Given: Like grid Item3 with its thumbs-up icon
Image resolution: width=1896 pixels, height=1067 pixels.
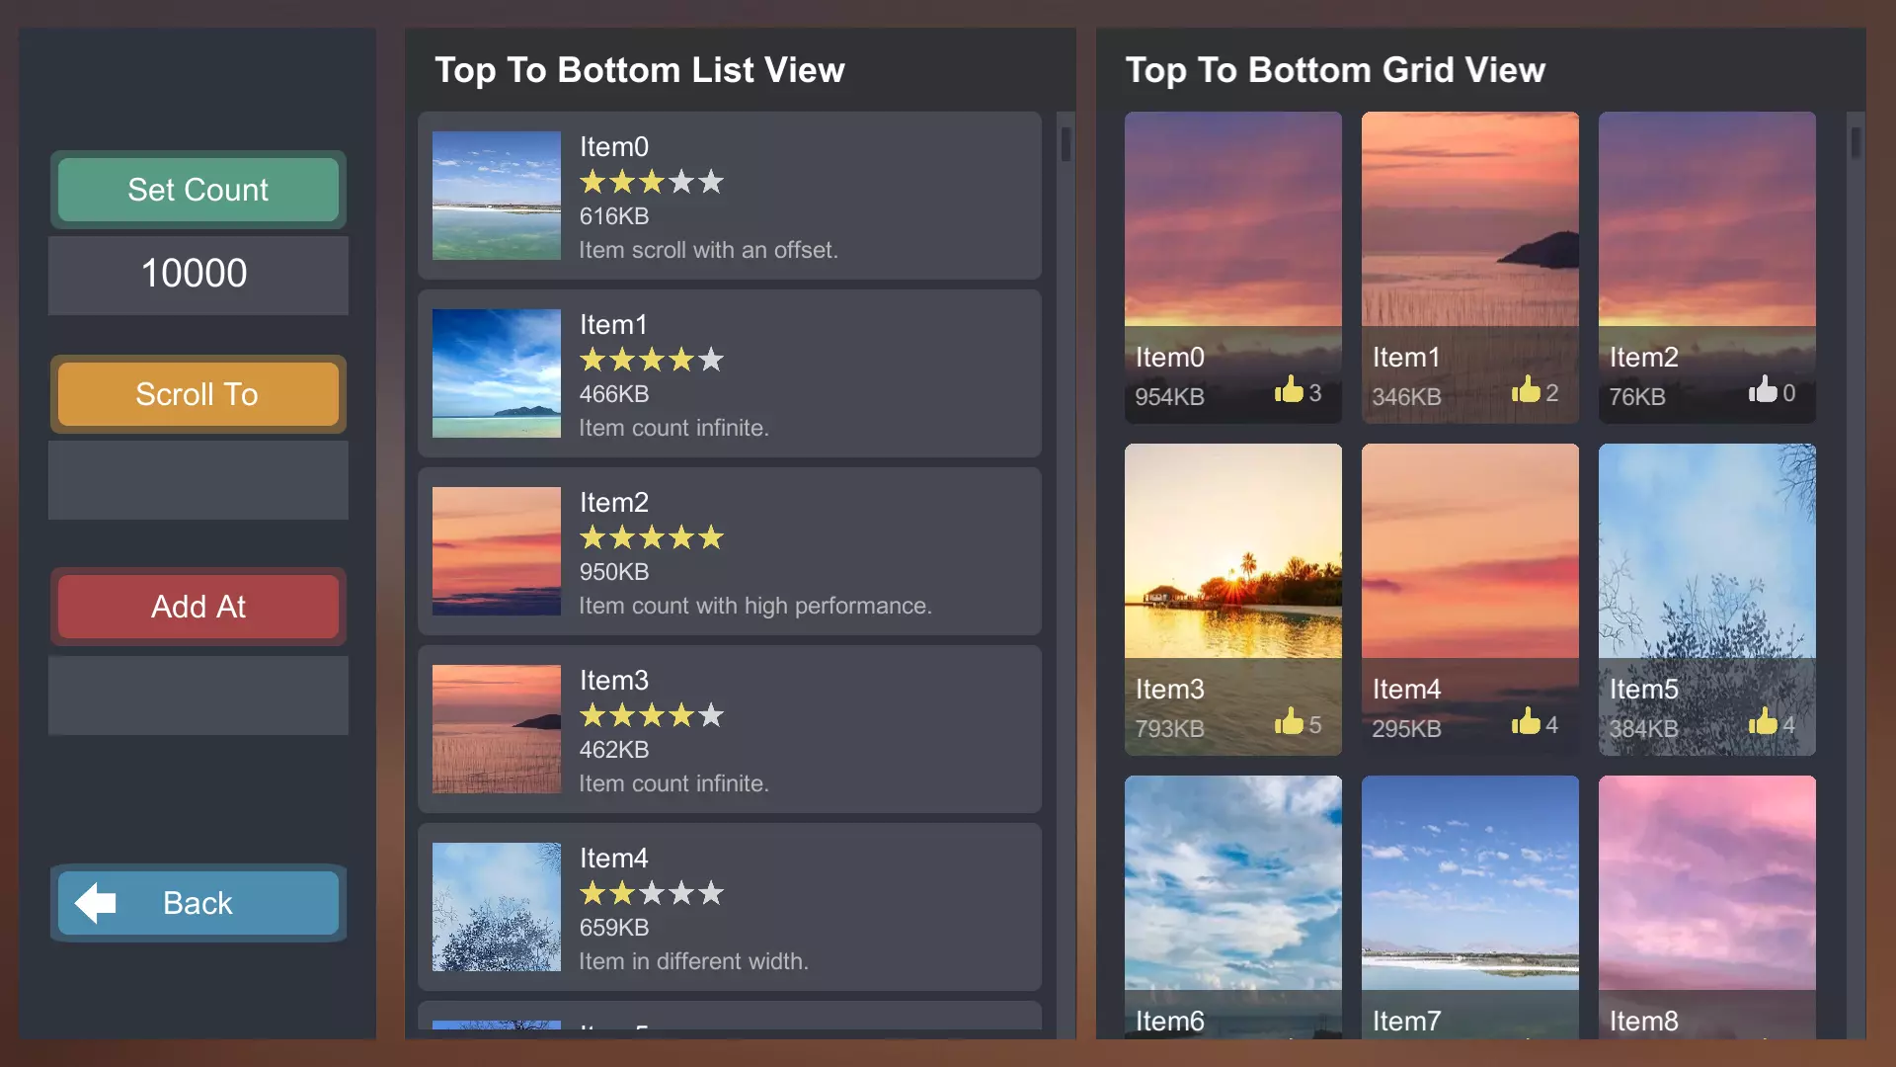Looking at the screenshot, I should [x=1289, y=721].
